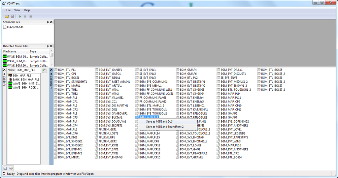Click the icon beside BGM_BTL_CP1
The image size is (338, 178).
point(56,74)
